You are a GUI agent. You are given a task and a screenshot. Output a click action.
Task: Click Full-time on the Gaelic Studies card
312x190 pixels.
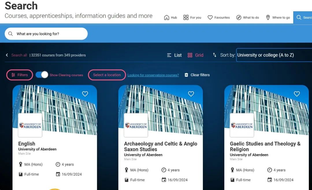click(x=243, y=180)
